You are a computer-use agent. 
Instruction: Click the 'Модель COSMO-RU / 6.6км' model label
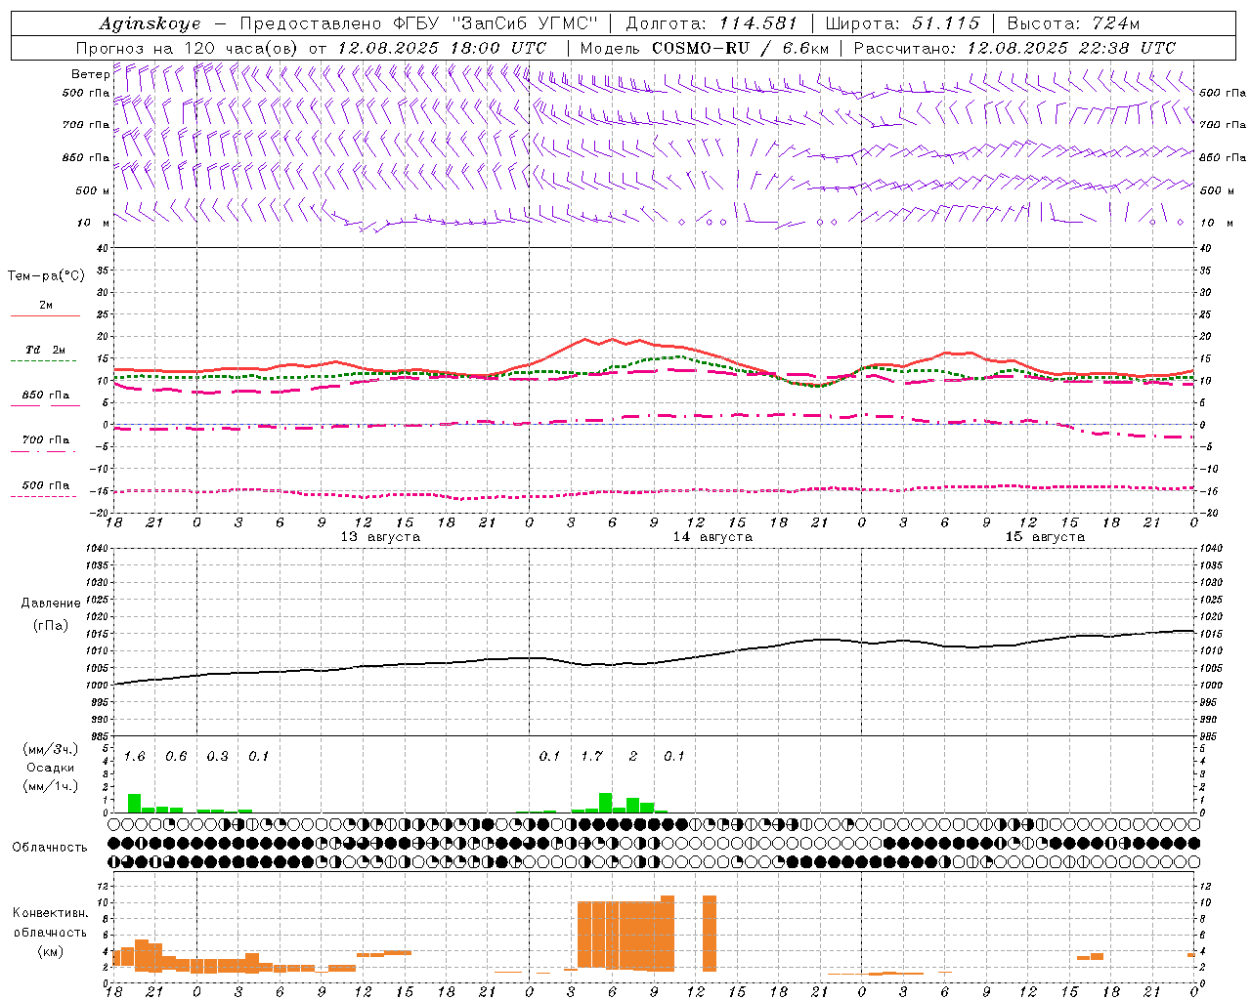704,48
